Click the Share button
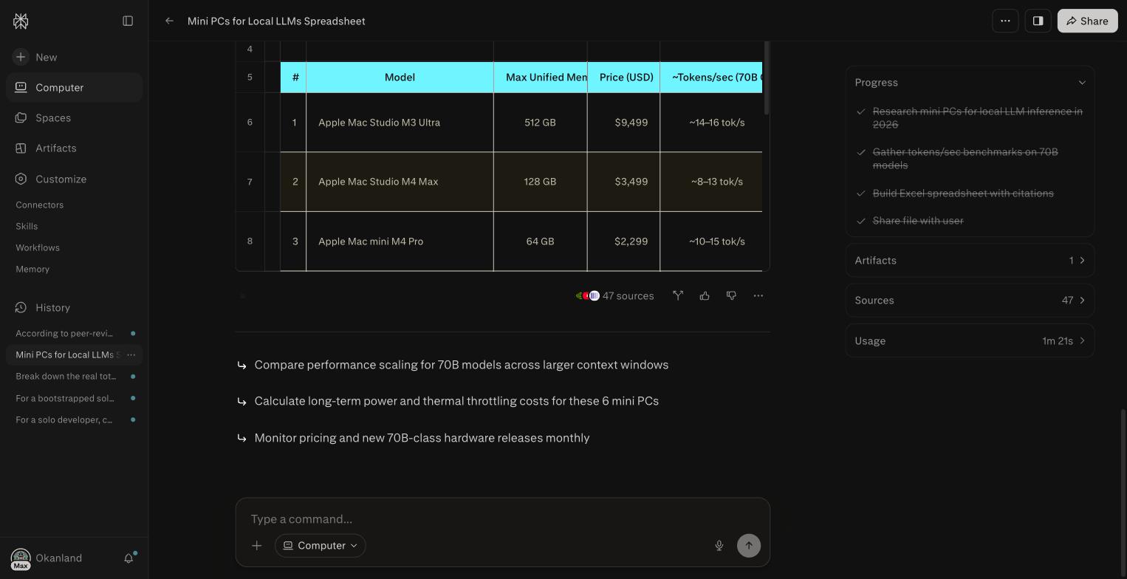Viewport: 1127px width, 579px height. coord(1087,21)
